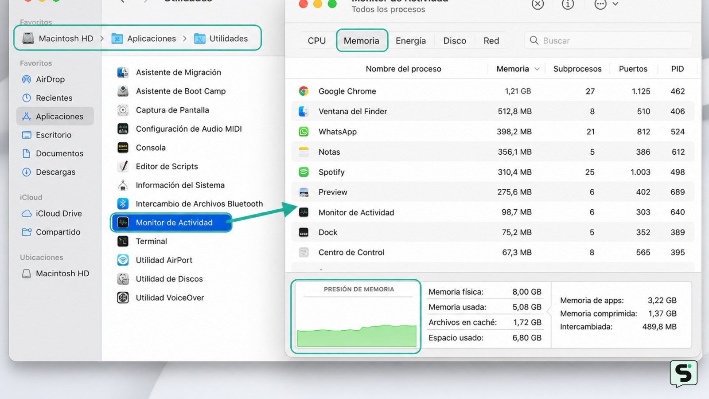
Task: Click the Intercambiada value 489,8 MB
Action: coord(659,327)
